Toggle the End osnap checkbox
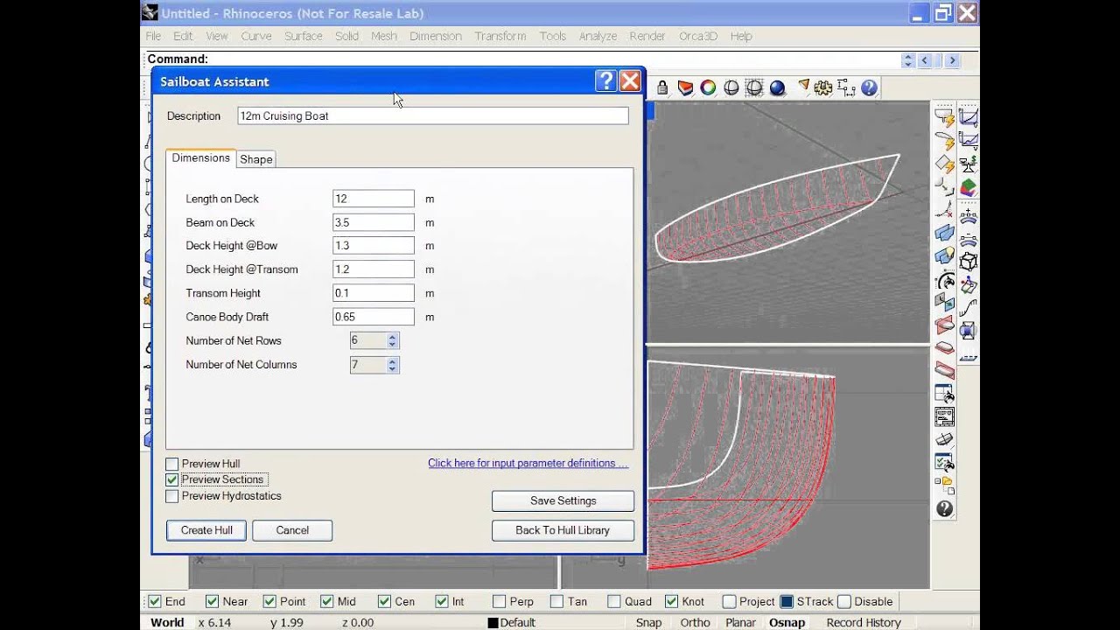 (155, 601)
